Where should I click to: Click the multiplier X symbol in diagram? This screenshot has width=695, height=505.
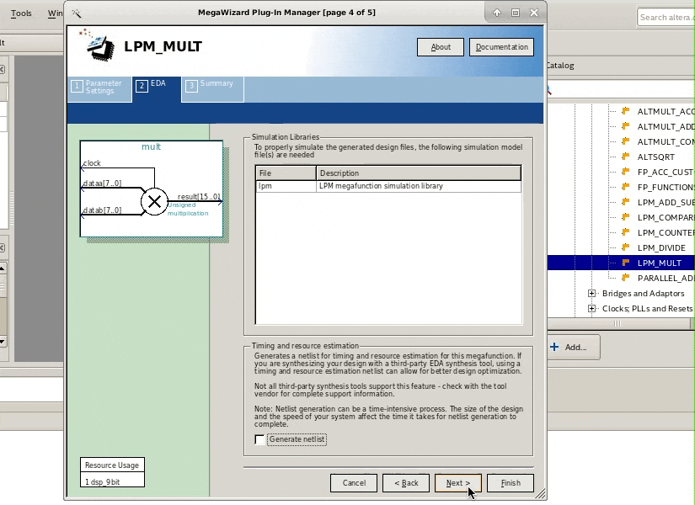[x=154, y=201]
